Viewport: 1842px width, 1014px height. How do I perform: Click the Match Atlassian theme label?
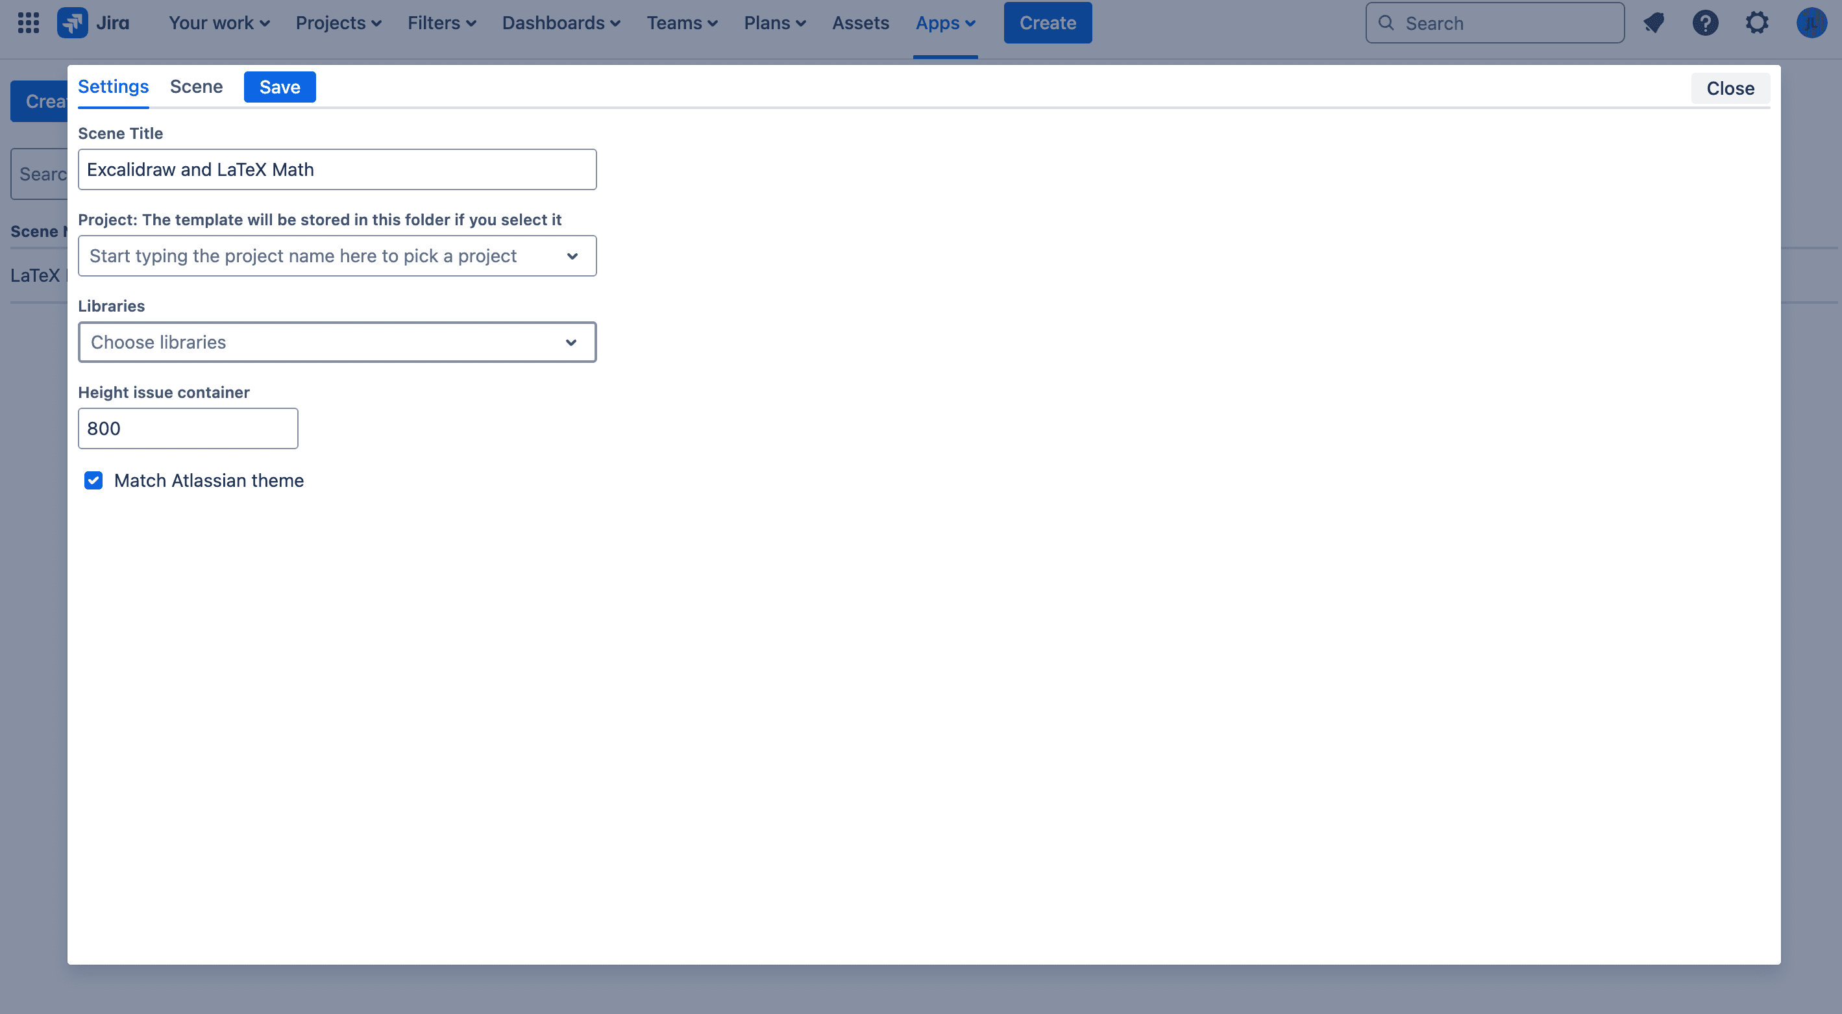pos(209,480)
